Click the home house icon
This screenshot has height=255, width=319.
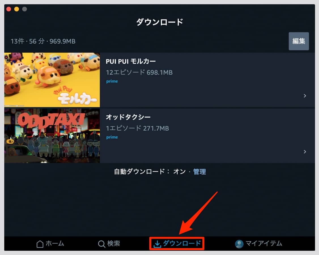tap(40, 244)
